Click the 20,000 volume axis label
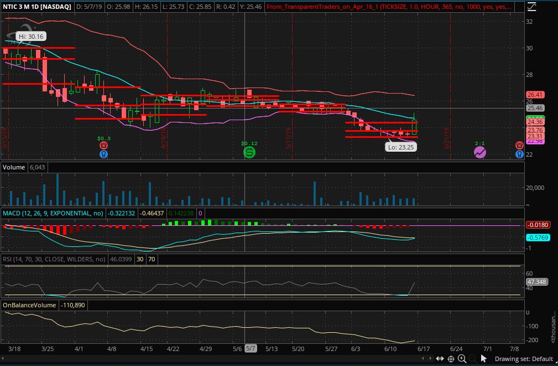The width and height of the screenshot is (558, 366). (x=535, y=188)
